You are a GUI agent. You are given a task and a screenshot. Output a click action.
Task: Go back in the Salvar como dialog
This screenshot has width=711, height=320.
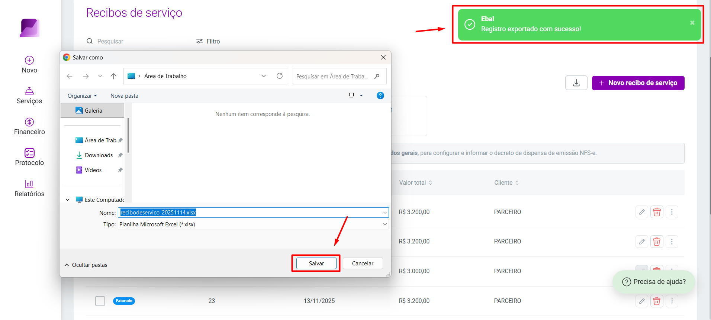[x=70, y=76]
